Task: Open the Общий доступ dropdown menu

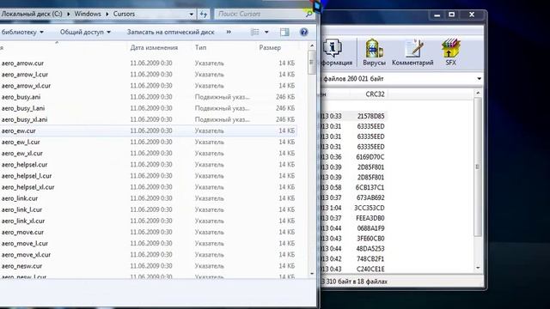Action: (x=85, y=32)
